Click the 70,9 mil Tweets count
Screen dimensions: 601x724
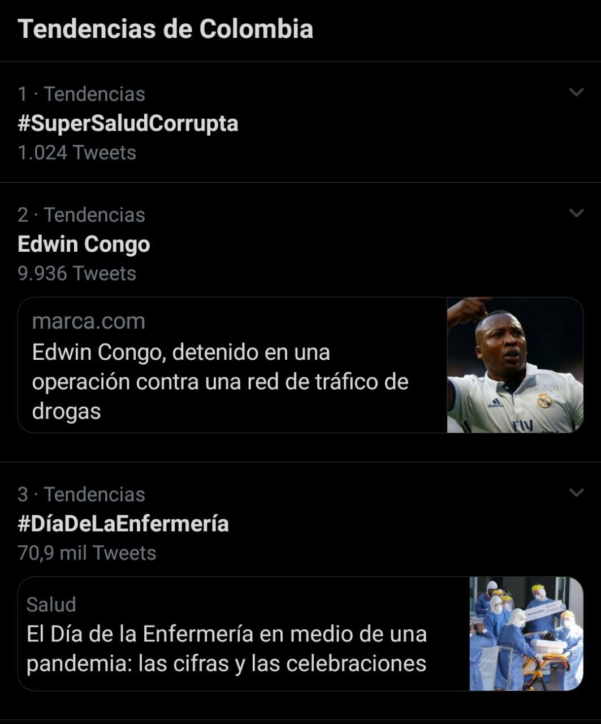click(87, 553)
